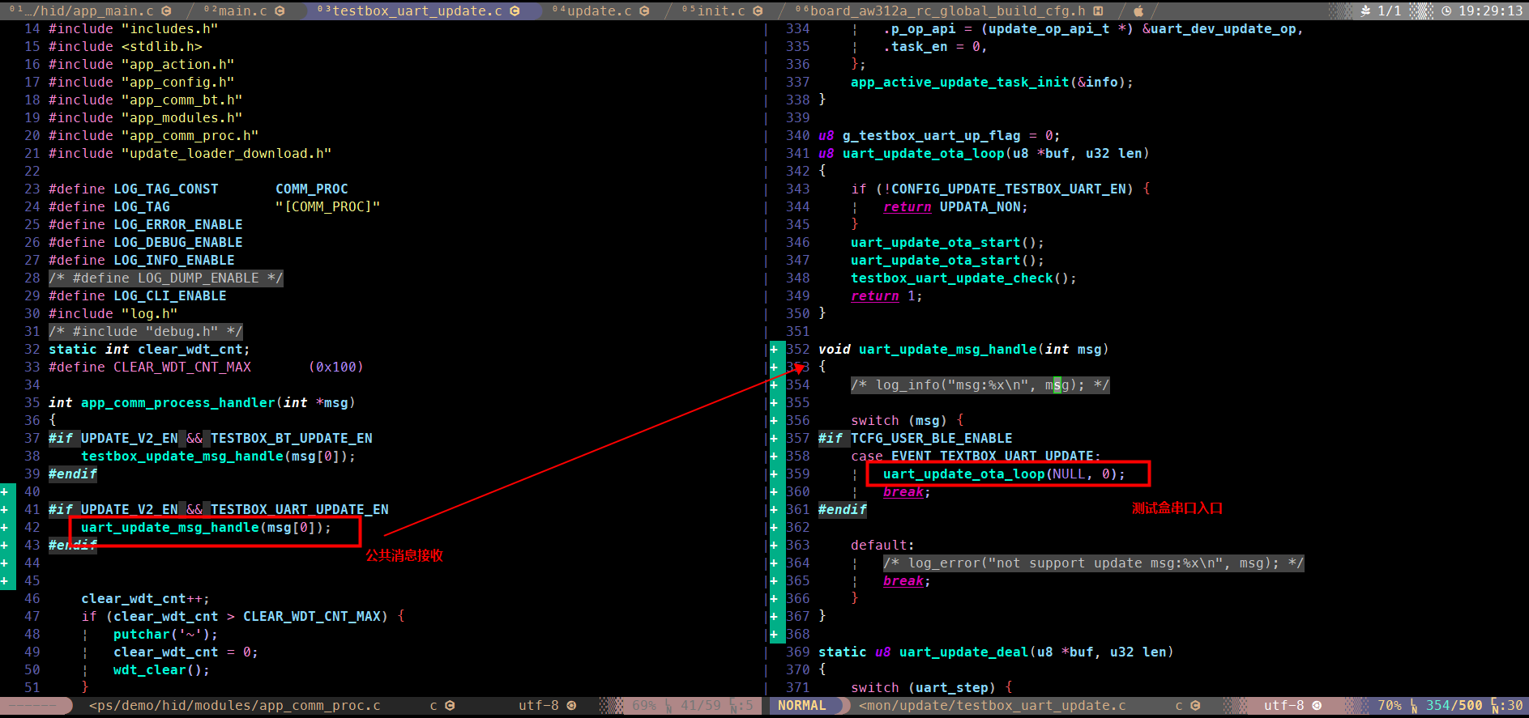Viewport: 1529px width, 718px height.
Task: Place cursor on '#include <stdlib.h>' line
Action: click(126, 47)
